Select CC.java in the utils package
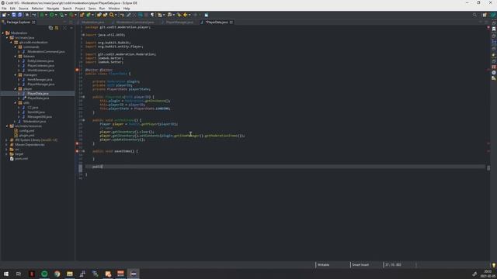The image size is (497, 279). tap(33, 107)
